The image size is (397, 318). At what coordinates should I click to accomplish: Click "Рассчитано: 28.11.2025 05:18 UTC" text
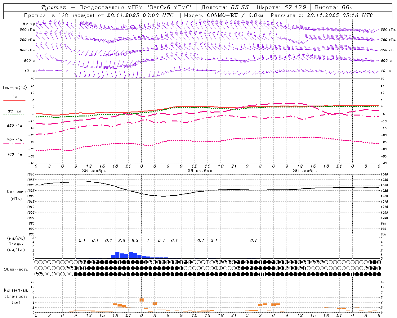pos(322,15)
